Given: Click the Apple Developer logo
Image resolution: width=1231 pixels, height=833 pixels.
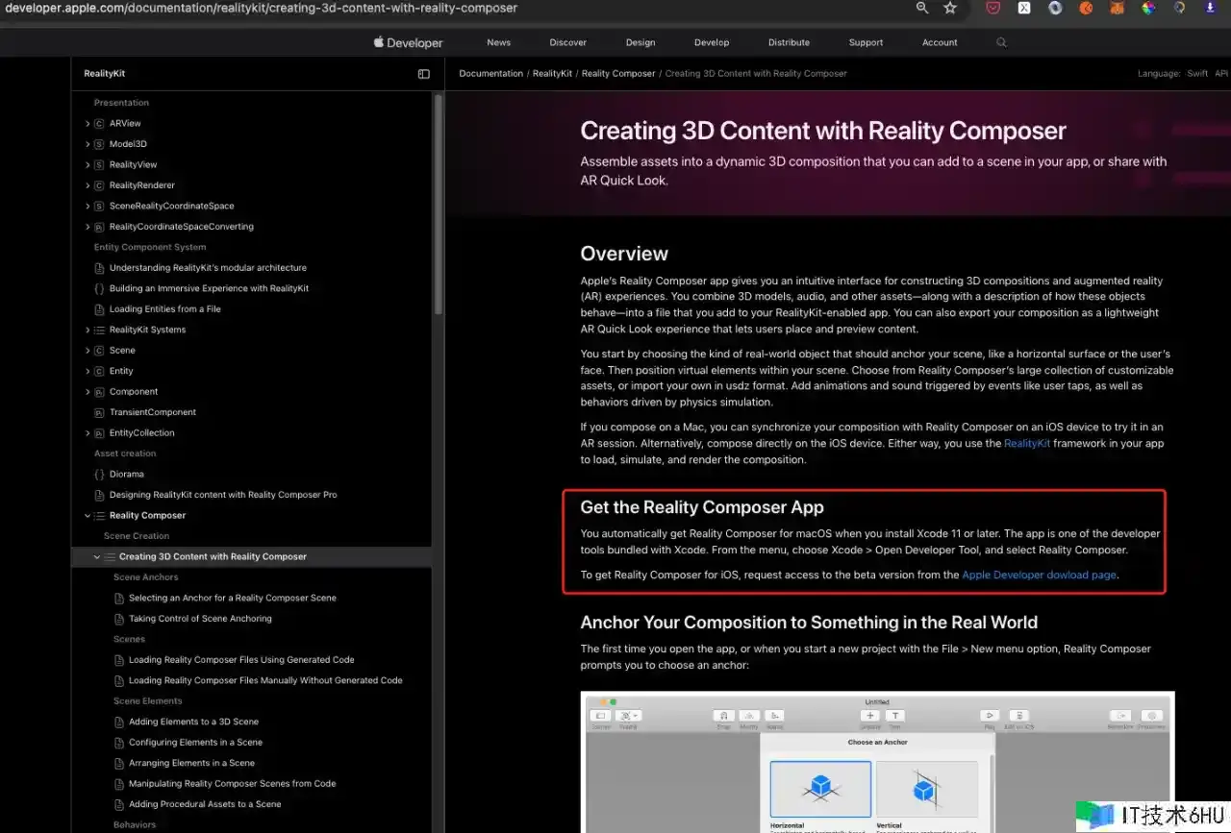Looking at the screenshot, I should 409,42.
